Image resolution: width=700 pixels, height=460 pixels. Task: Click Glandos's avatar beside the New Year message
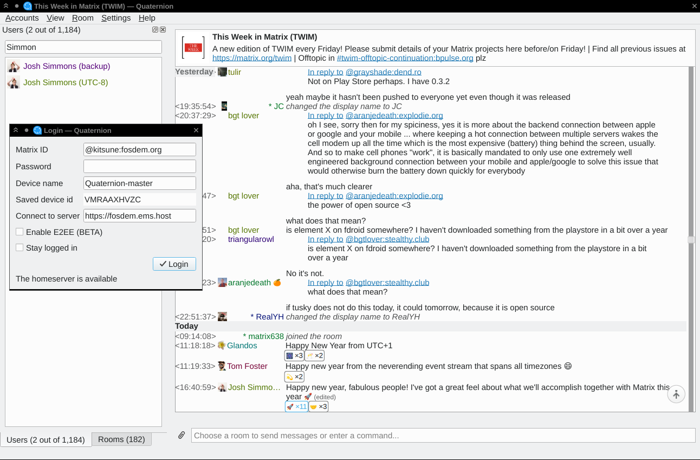[x=222, y=345]
